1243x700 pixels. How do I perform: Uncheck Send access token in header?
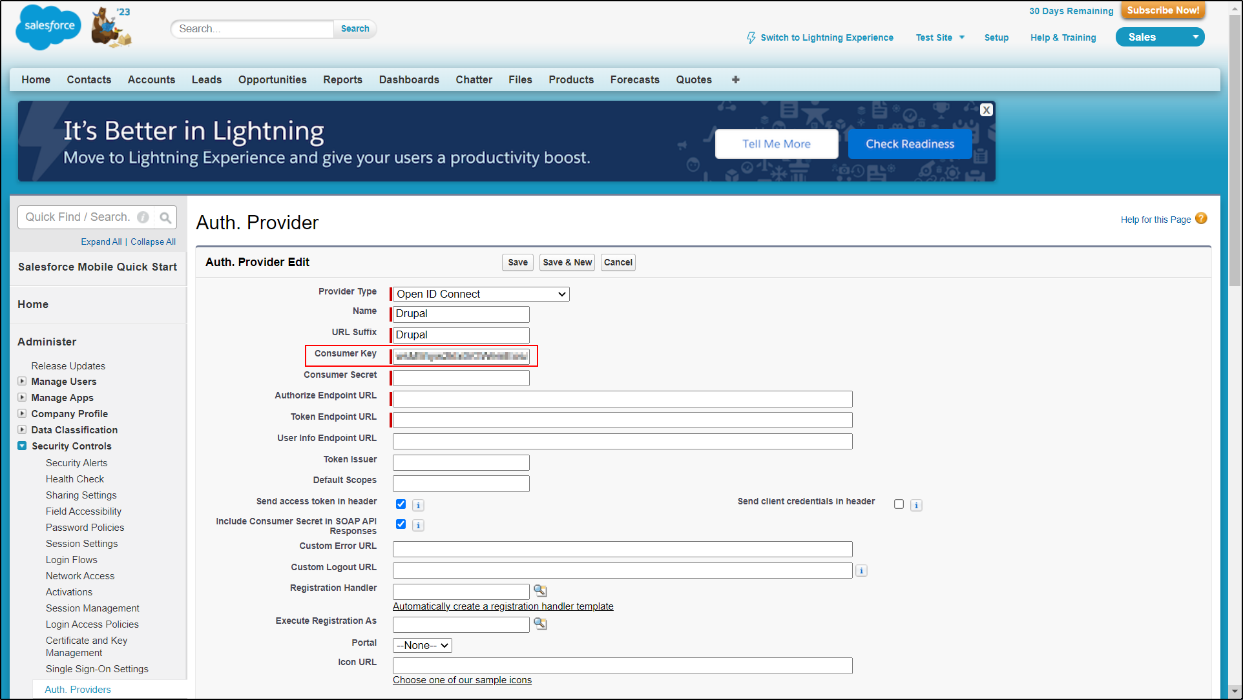(401, 504)
